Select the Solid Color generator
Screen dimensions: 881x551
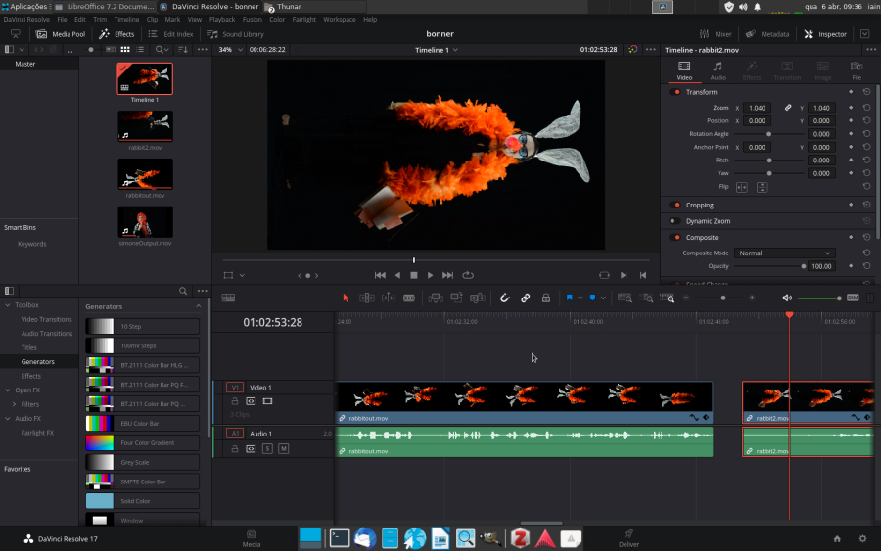(143, 501)
